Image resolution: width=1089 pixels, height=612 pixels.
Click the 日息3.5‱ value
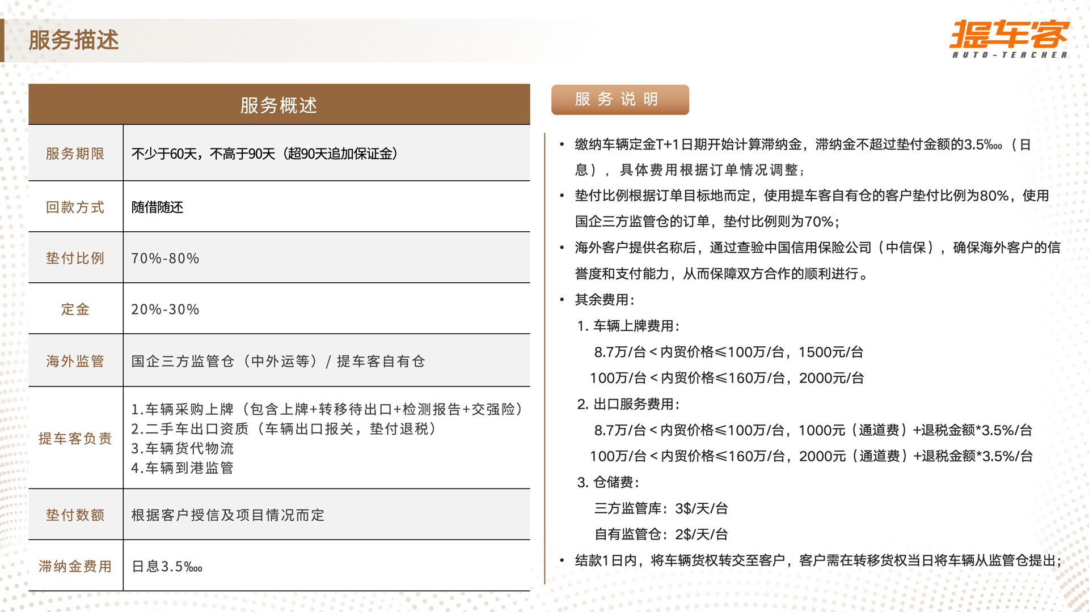point(167,567)
